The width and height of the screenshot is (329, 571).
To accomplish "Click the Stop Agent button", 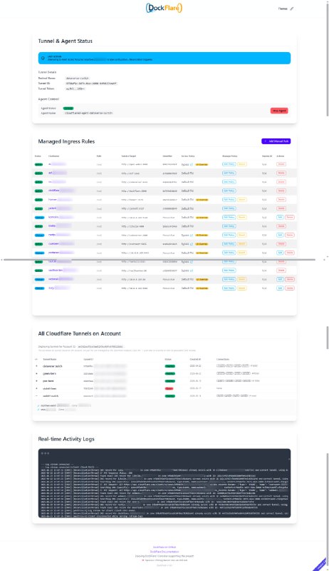I will pyautogui.click(x=279, y=111).
